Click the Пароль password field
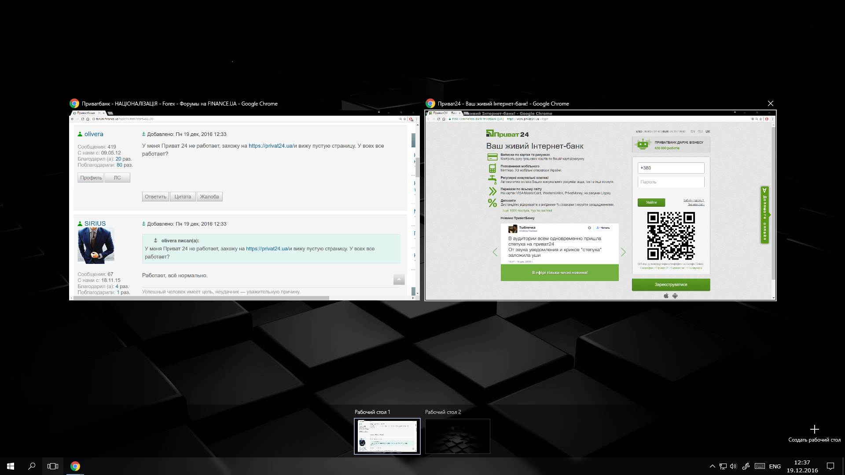 point(671,182)
